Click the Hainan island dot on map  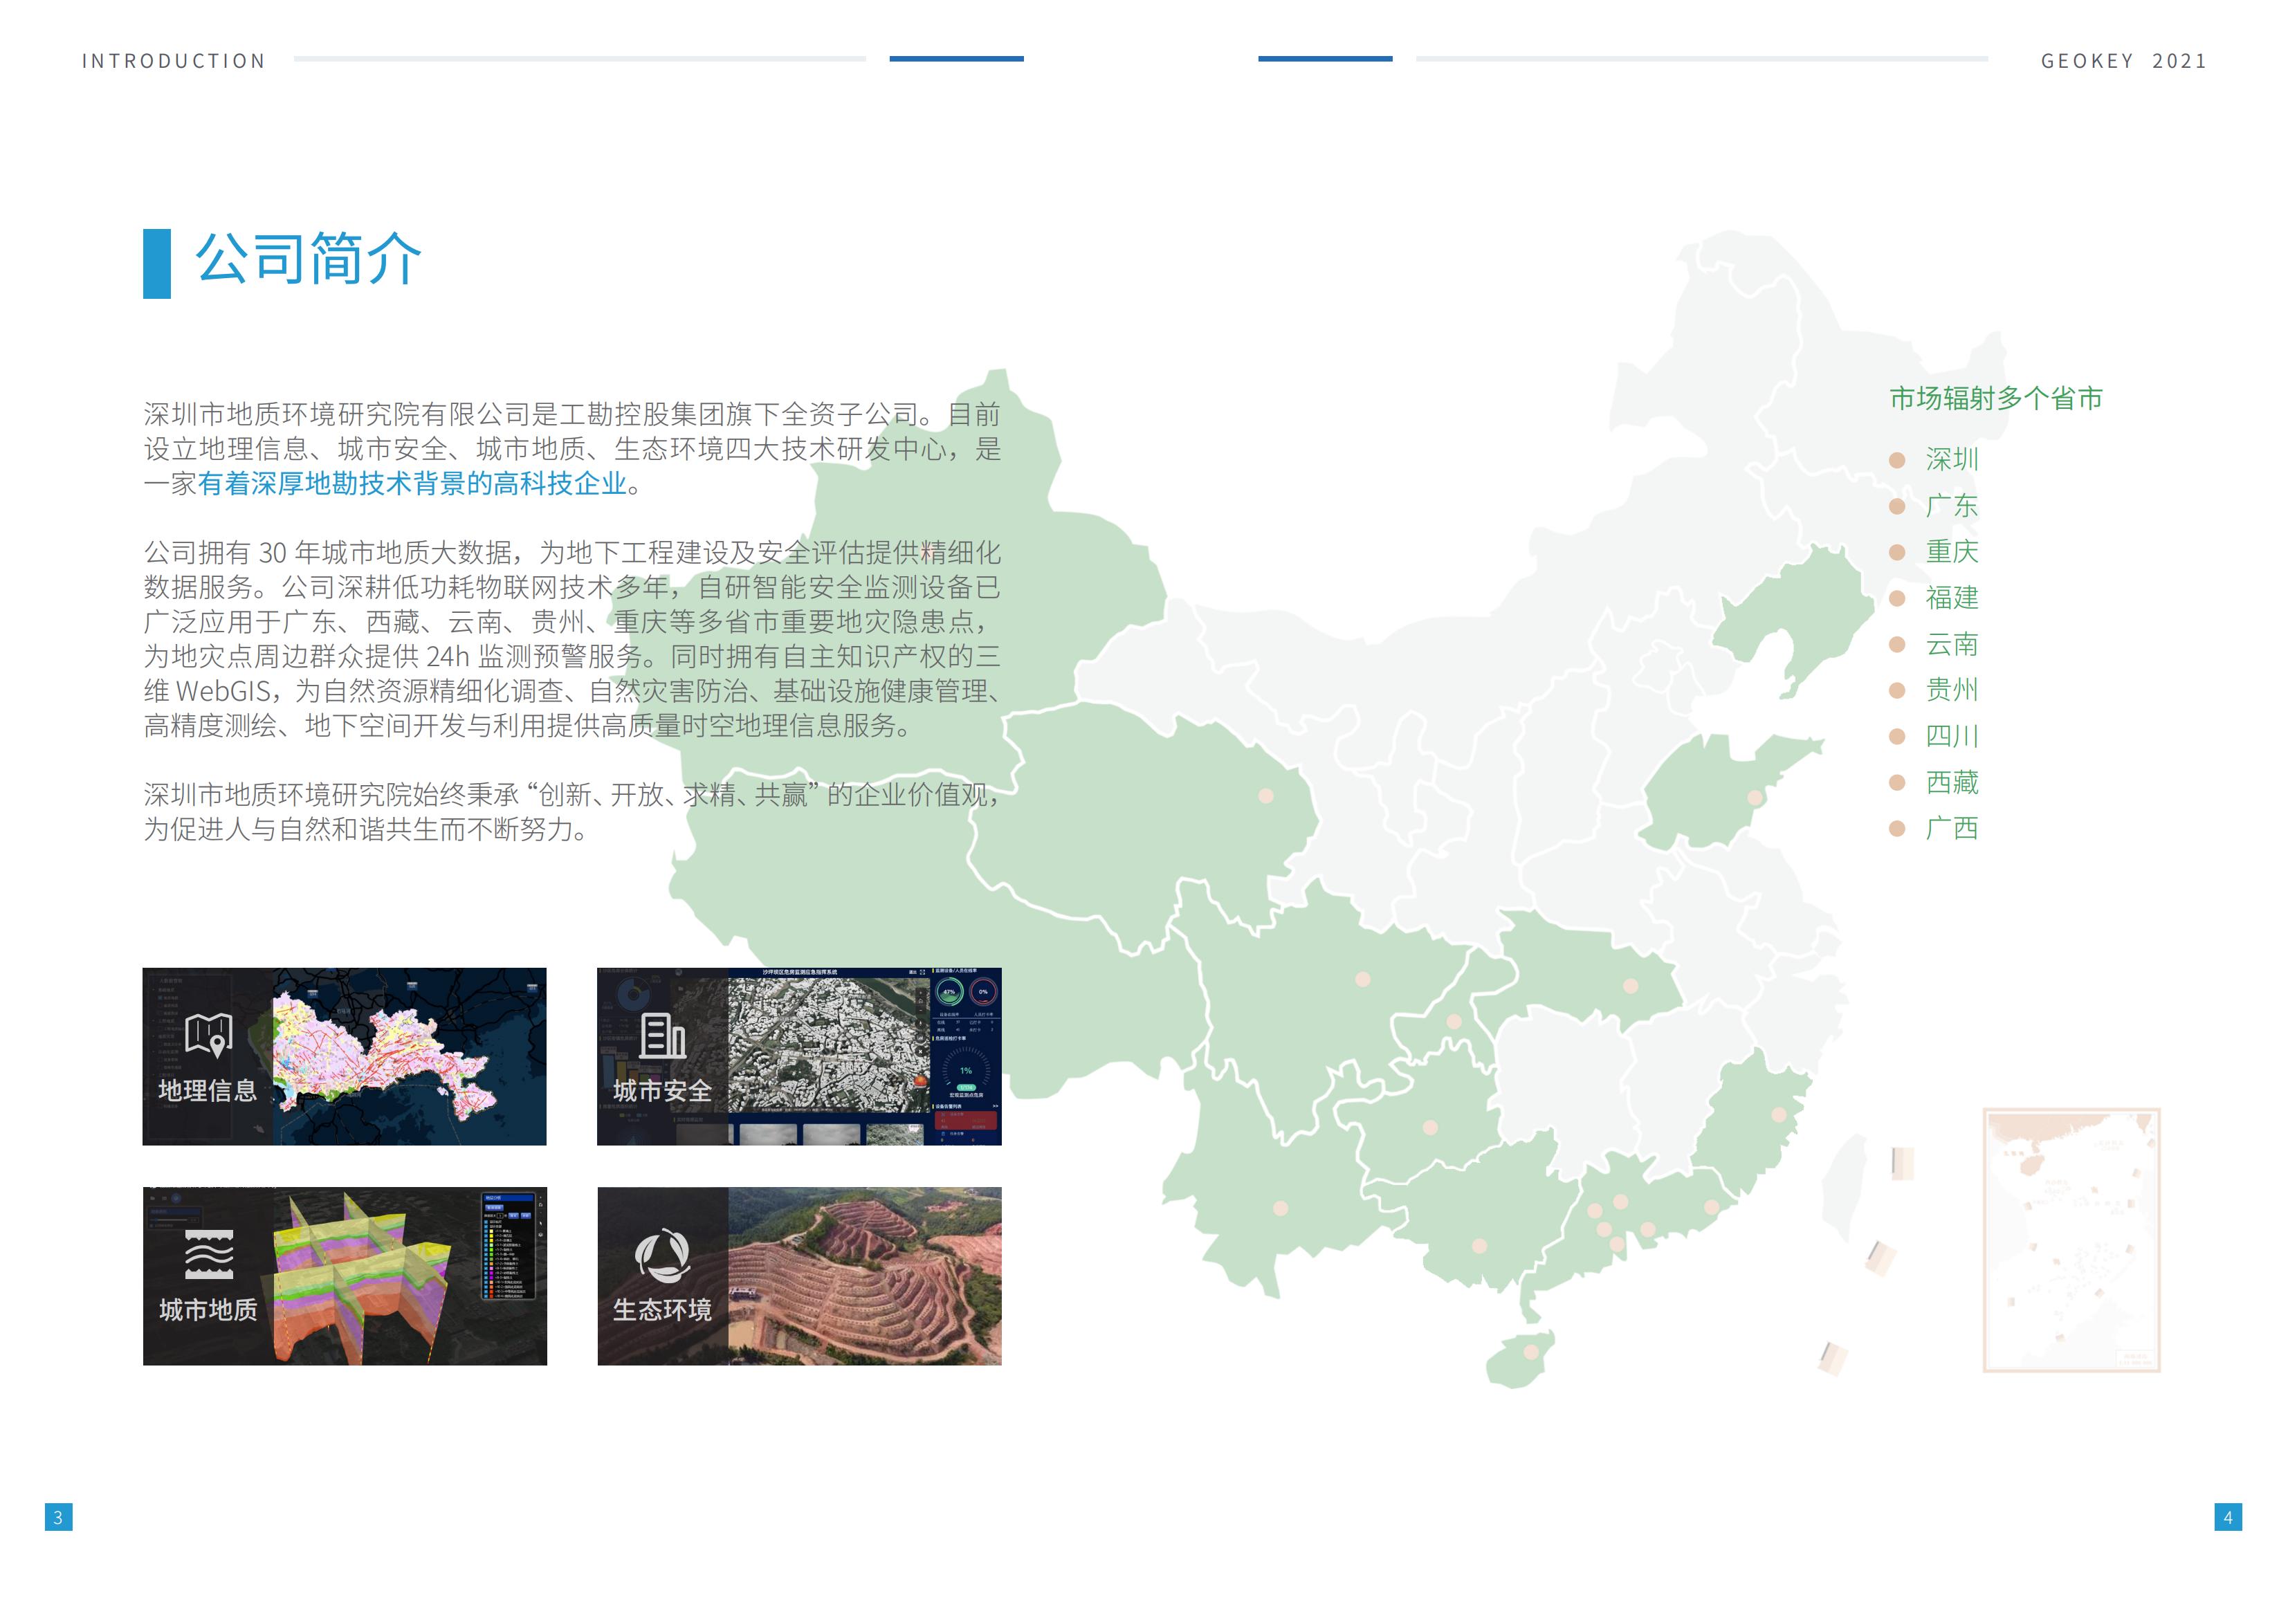(x=1532, y=1352)
